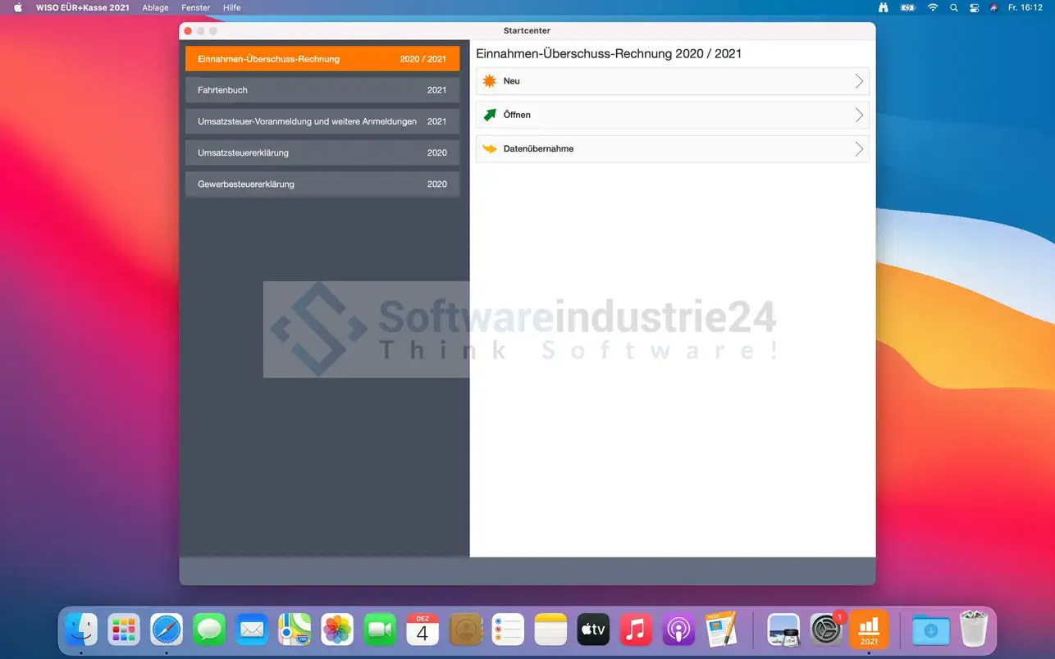This screenshot has height=659, width=1055.
Task: Click the Spotlight search icon in menu bar
Action: coord(953,7)
